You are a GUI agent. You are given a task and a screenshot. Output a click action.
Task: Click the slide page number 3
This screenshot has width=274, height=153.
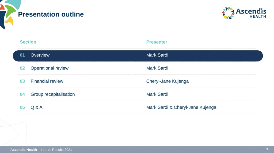267,149
